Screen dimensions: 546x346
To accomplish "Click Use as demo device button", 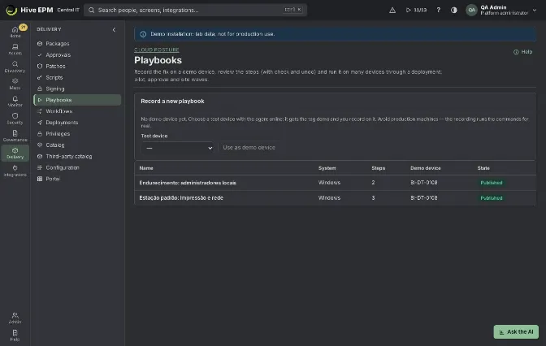I will 249,148.
